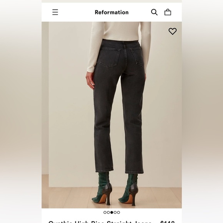Go to the Reformation home logo
Image resolution: width=223 pixels, height=223 pixels.
111,12
